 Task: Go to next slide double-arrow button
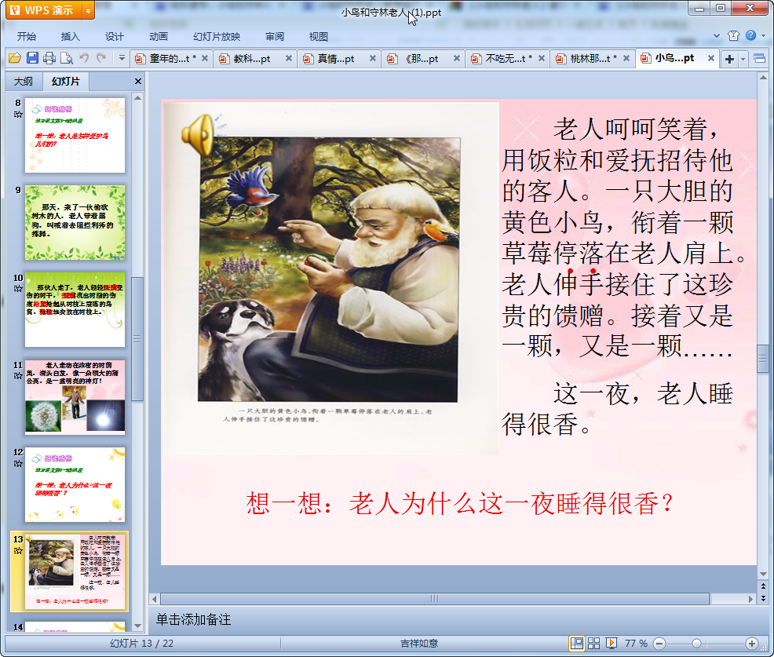coord(763,598)
